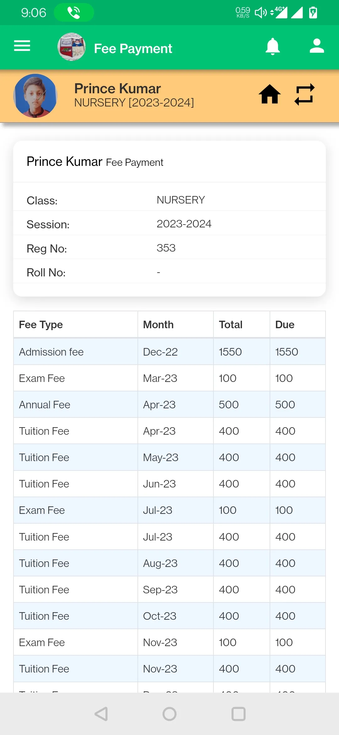Viewport: 339px width, 735px height.
Task: Open recent apps square button
Action: (x=239, y=714)
